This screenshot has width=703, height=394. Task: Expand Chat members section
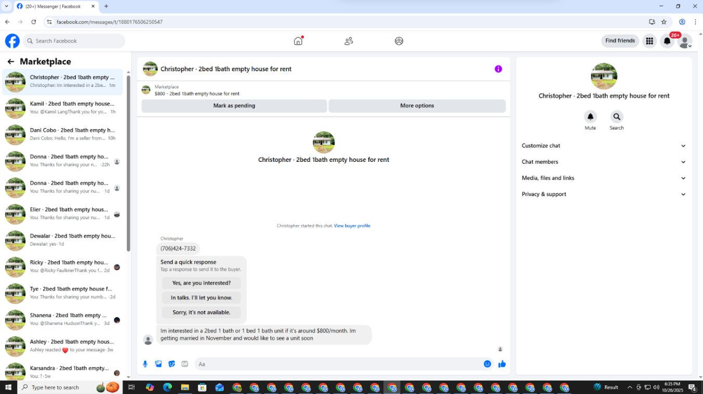[604, 162]
